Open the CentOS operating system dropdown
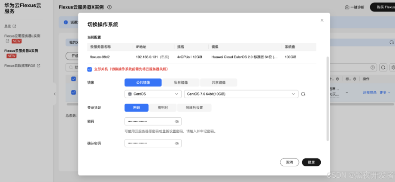The height and width of the screenshot is (182, 395). [153, 94]
